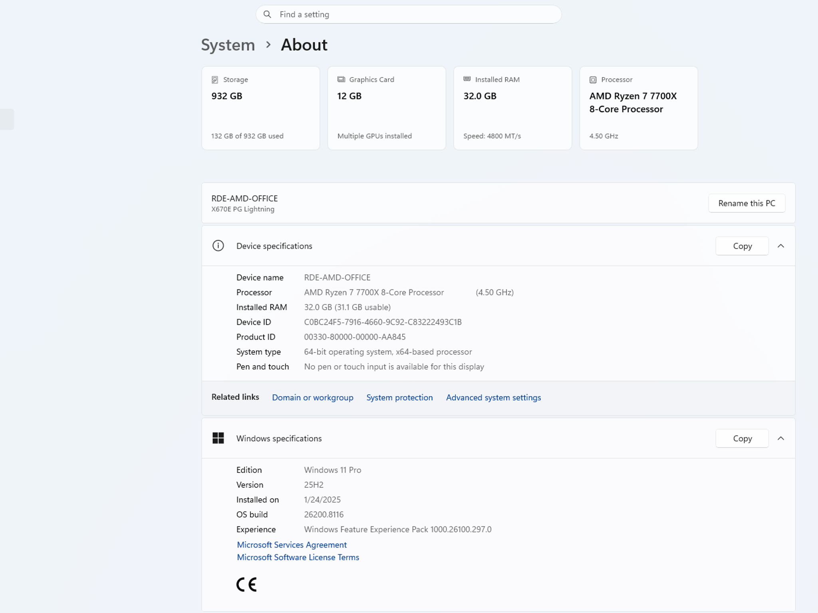
Task: Select OS build 26200.8116
Action: [324, 514]
